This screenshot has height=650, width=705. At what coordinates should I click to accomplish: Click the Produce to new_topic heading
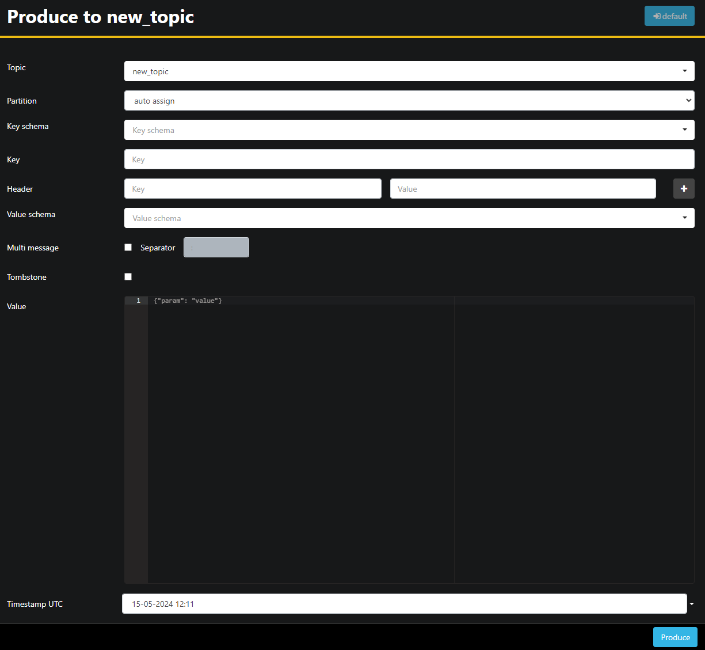(x=101, y=17)
